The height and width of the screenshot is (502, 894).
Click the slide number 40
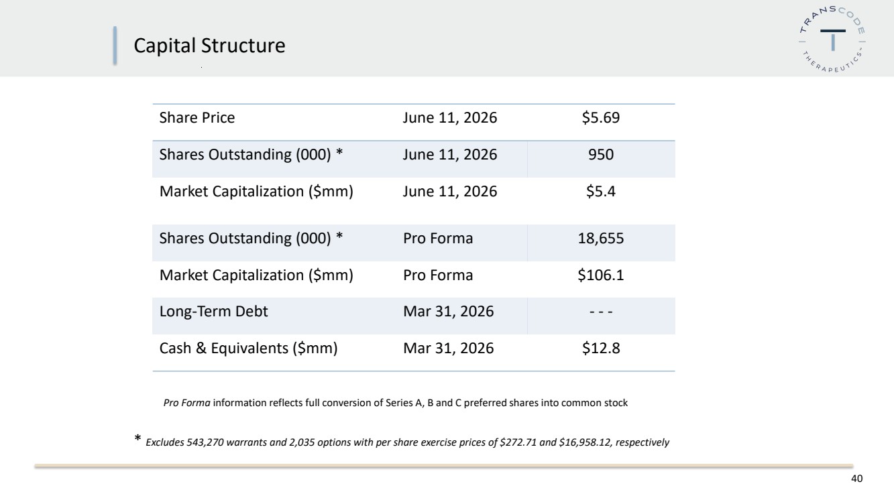856,479
